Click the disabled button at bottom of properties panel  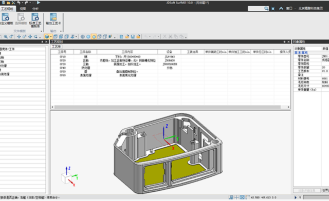pyautogui.click(x=306, y=190)
